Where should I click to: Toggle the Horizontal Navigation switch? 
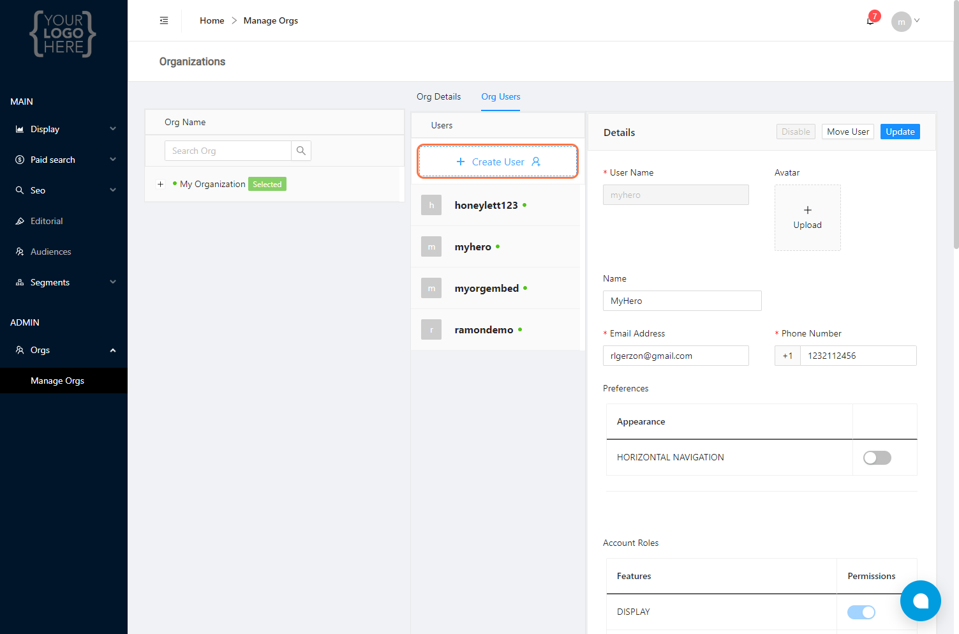(877, 458)
